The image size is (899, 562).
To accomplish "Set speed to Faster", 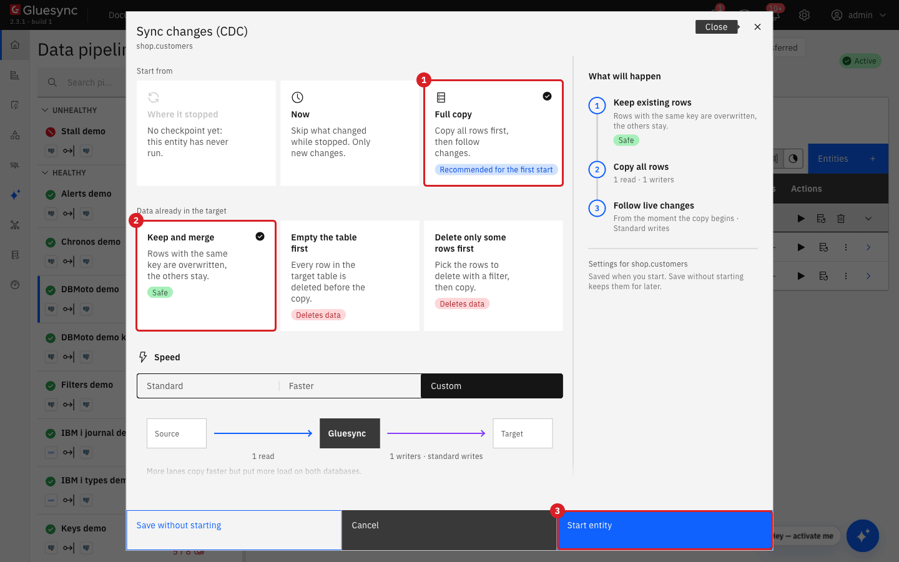I will [350, 386].
